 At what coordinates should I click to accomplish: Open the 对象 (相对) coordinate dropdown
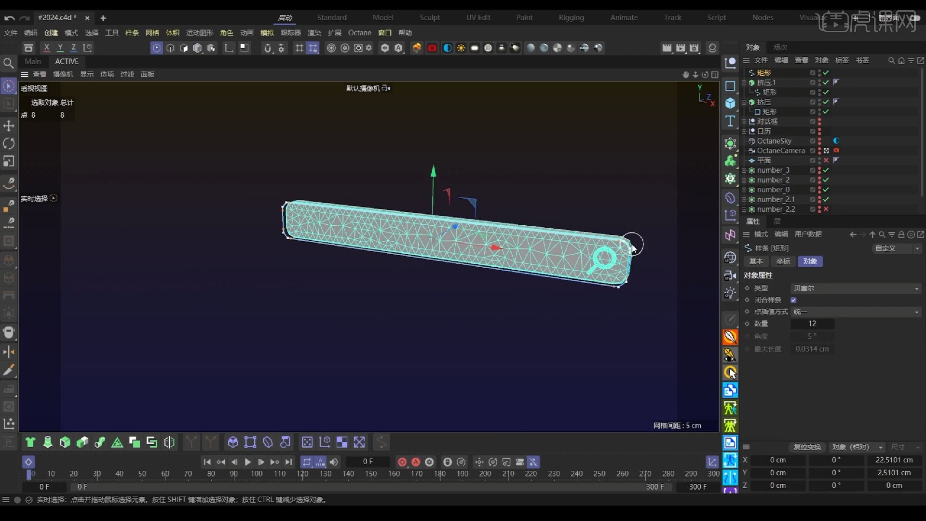(x=858, y=447)
